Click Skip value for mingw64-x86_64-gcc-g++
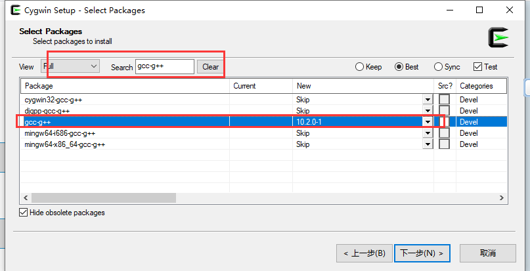The height and width of the screenshot is (271, 530). pos(303,144)
